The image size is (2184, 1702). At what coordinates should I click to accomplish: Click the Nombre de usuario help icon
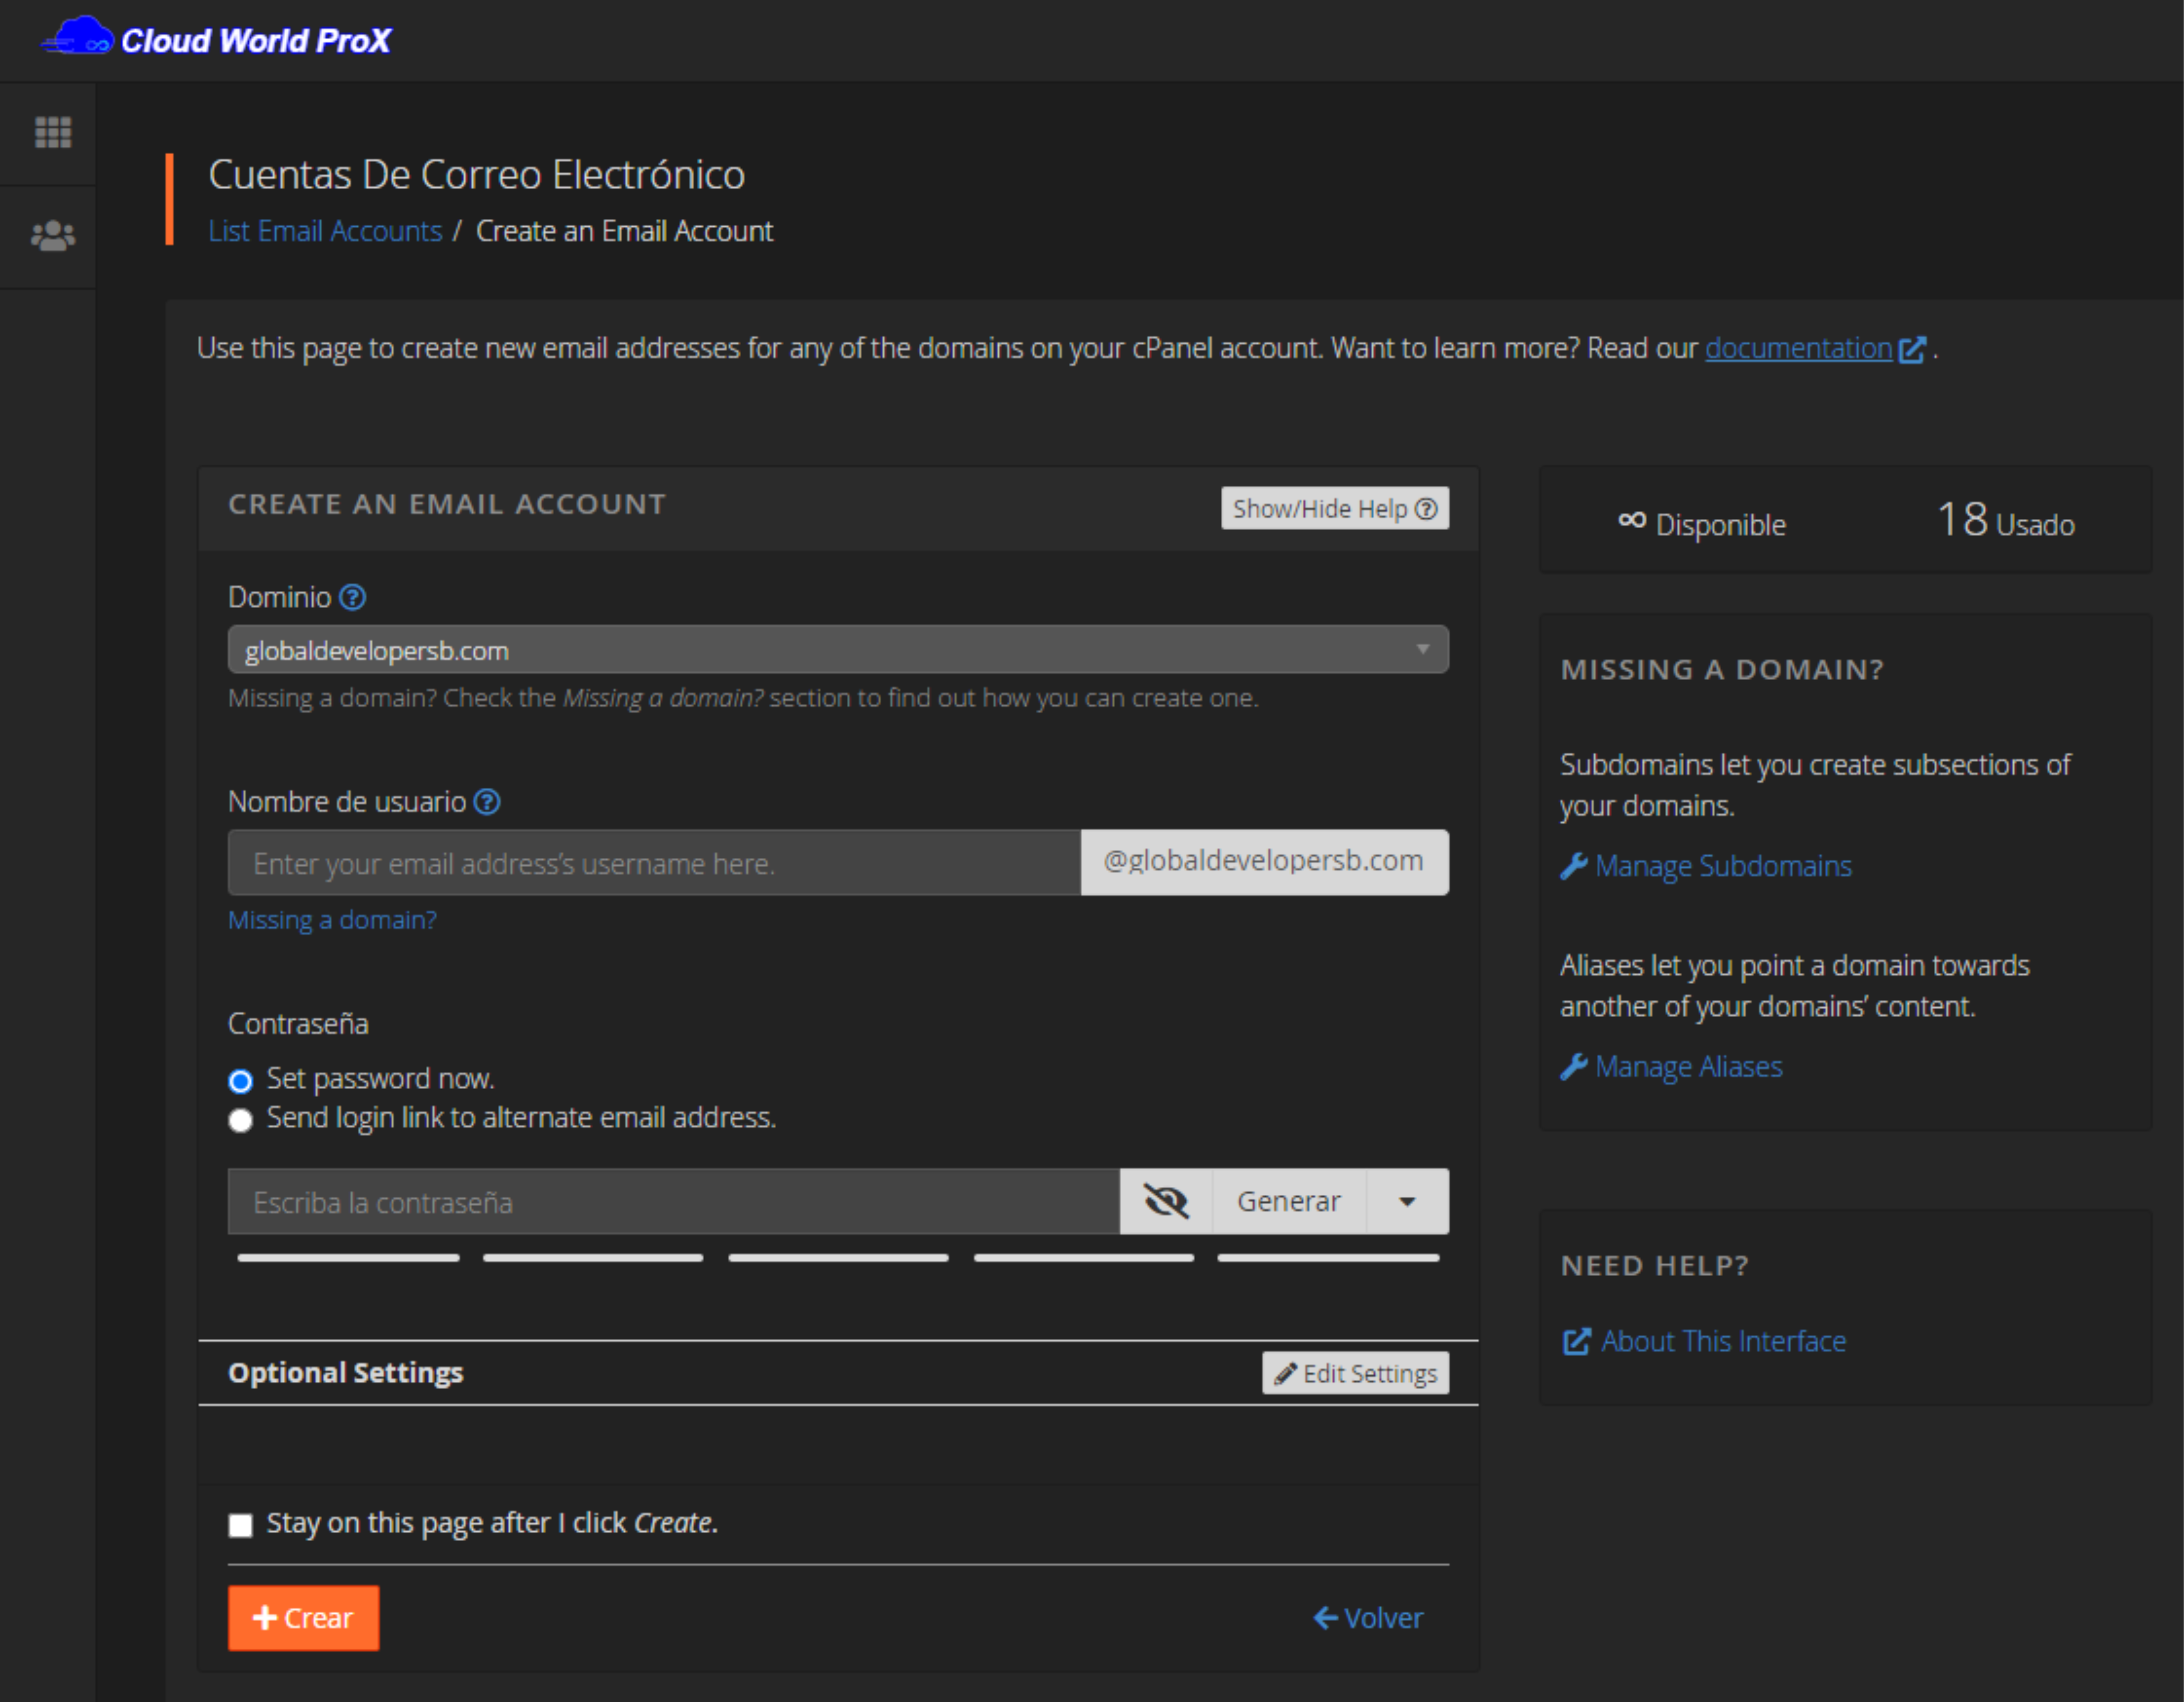487,802
